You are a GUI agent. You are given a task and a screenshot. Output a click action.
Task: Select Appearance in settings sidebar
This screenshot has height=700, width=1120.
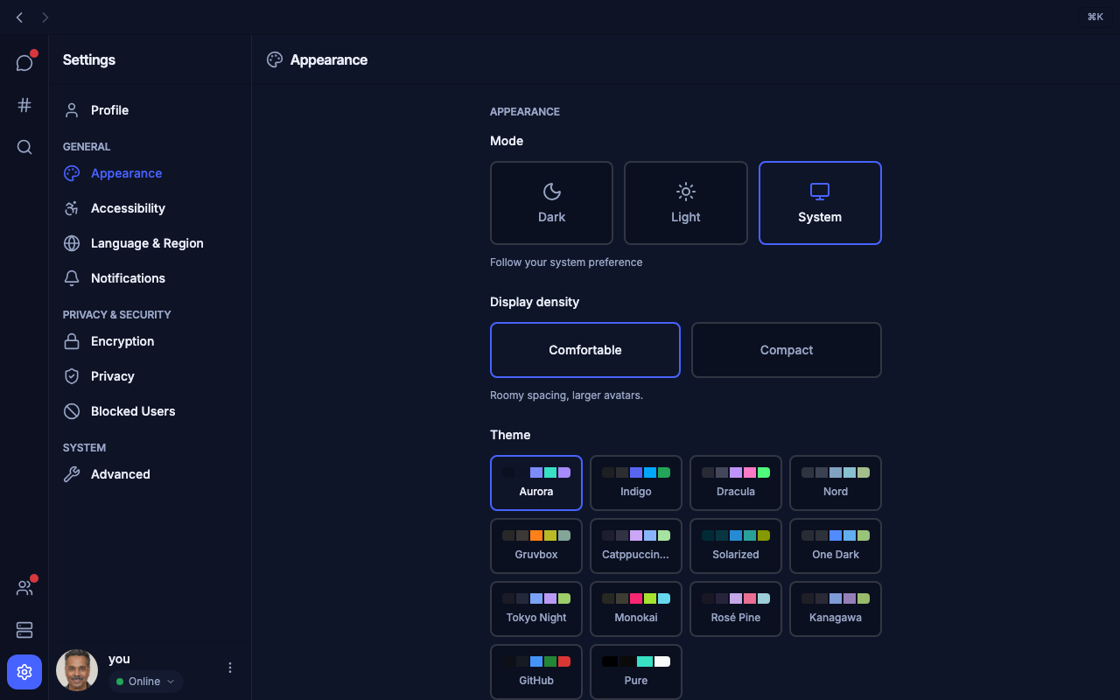click(x=150, y=173)
